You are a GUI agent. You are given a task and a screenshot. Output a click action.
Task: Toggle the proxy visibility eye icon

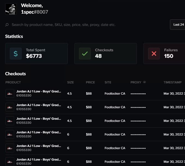pyautogui.click(x=144, y=82)
